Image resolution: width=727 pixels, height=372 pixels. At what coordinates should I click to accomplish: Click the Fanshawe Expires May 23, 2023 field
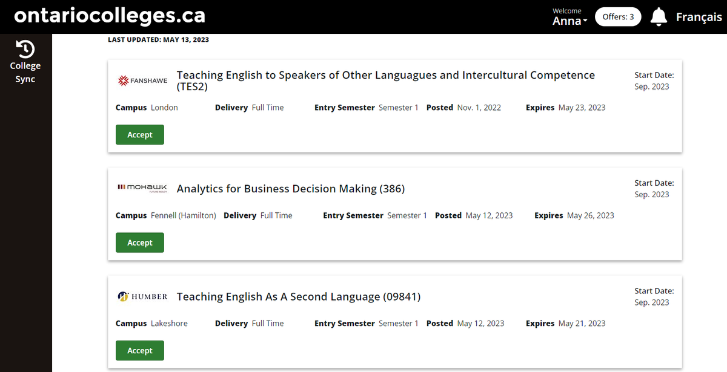point(566,108)
